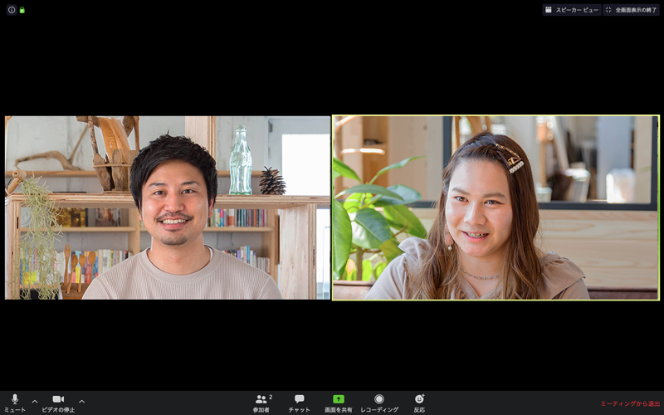664x415 pixels.
Task: Start recording with the レコーディング icon
Action: point(379,399)
